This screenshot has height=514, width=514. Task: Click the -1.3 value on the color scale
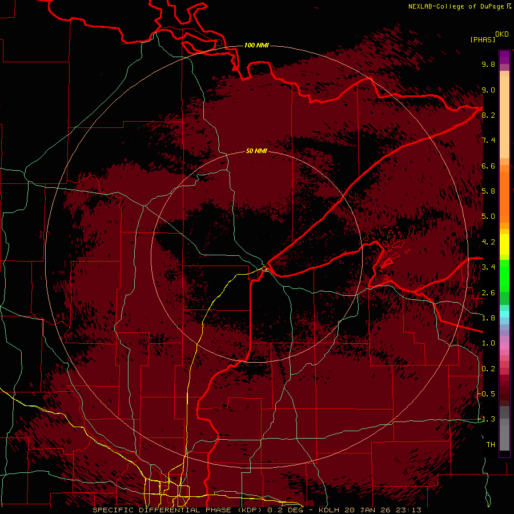[486, 419]
